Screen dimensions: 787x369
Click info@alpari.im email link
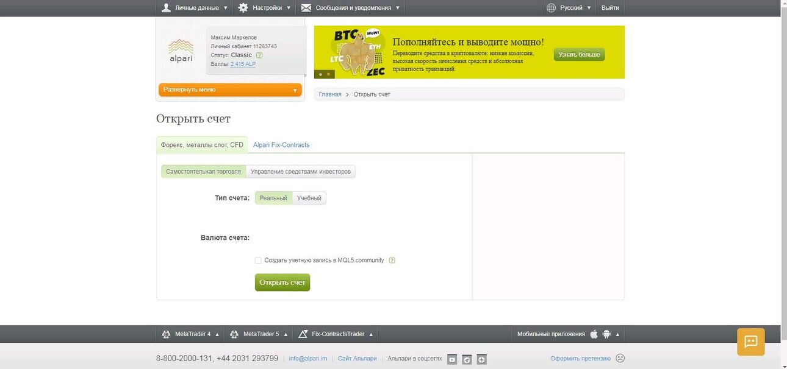click(309, 359)
